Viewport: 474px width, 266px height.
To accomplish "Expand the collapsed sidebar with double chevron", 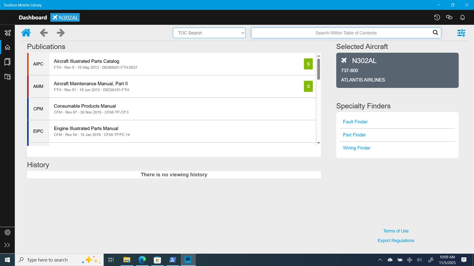I will click(7, 245).
